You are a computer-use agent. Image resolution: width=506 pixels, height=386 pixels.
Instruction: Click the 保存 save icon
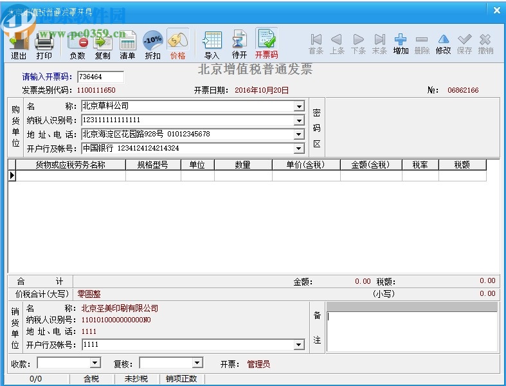464,44
